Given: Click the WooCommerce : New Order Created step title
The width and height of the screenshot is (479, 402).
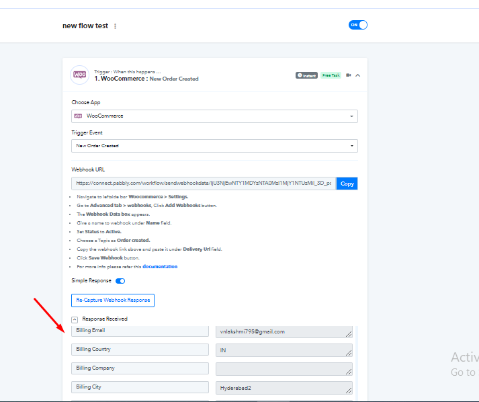Looking at the screenshot, I should (146, 79).
